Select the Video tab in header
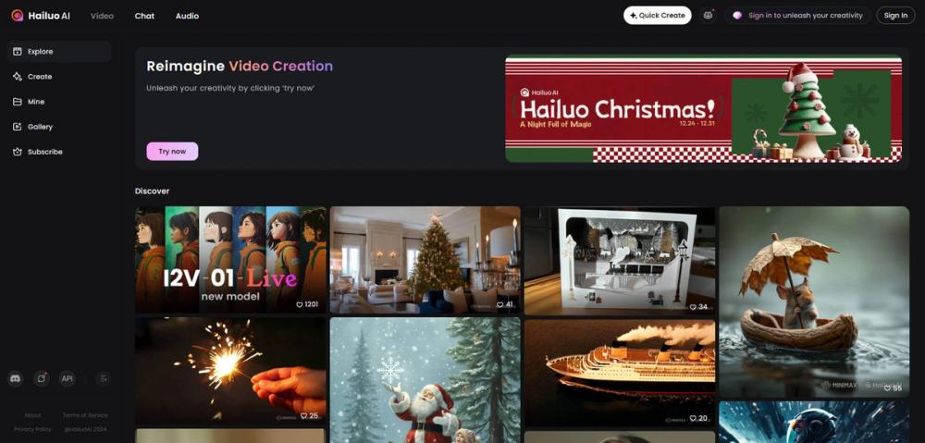Image resolution: width=925 pixels, height=443 pixels. coord(102,16)
